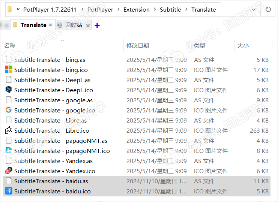Sort files by 修改日期 column
Image resolution: width=278 pixels, height=202 pixels.
click(138, 45)
